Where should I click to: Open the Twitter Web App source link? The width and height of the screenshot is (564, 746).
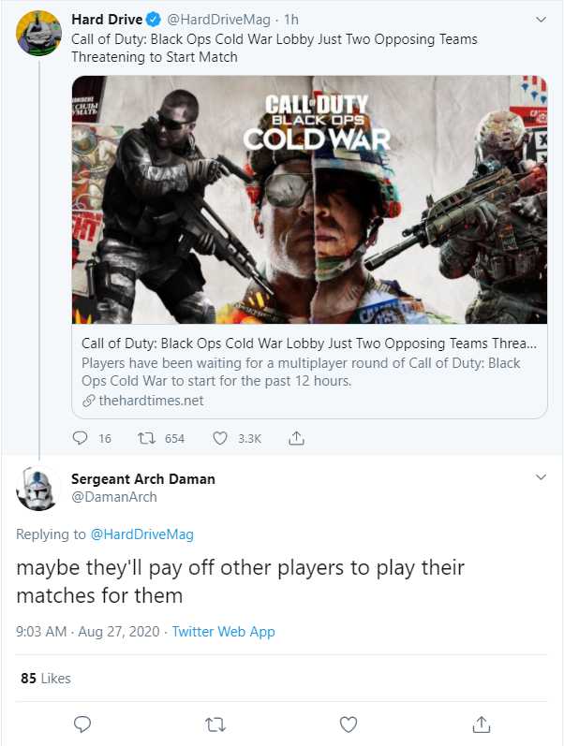coord(223,632)
